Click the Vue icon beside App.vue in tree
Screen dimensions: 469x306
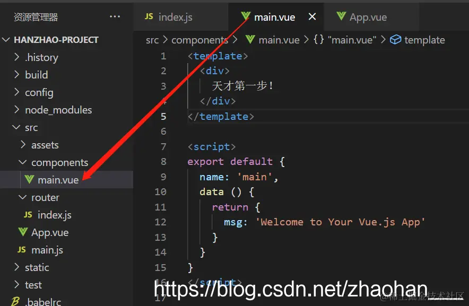23,232
